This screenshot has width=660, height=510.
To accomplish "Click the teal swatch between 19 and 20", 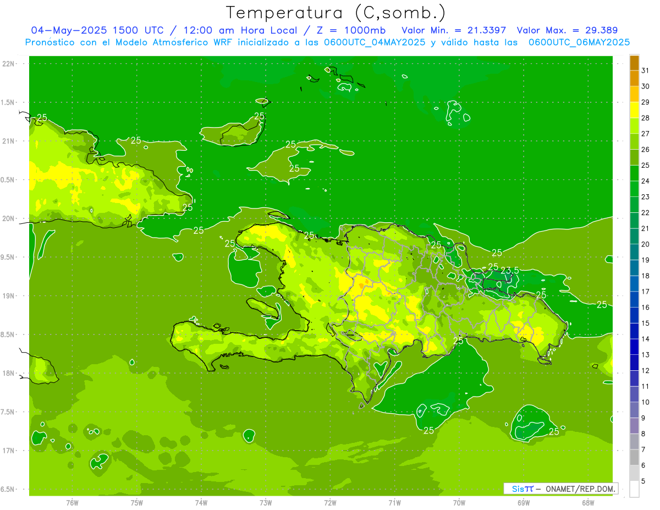I will pyautogui.click(x=634, y=252).
